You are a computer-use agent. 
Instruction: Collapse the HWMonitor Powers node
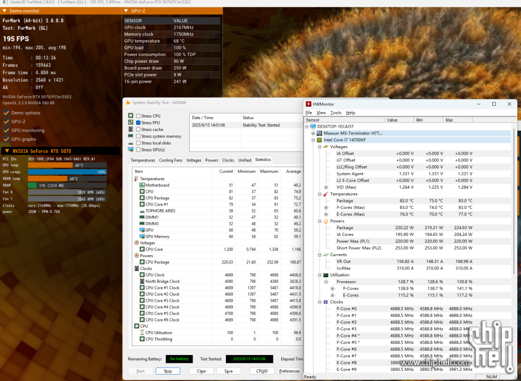(320, 221)
